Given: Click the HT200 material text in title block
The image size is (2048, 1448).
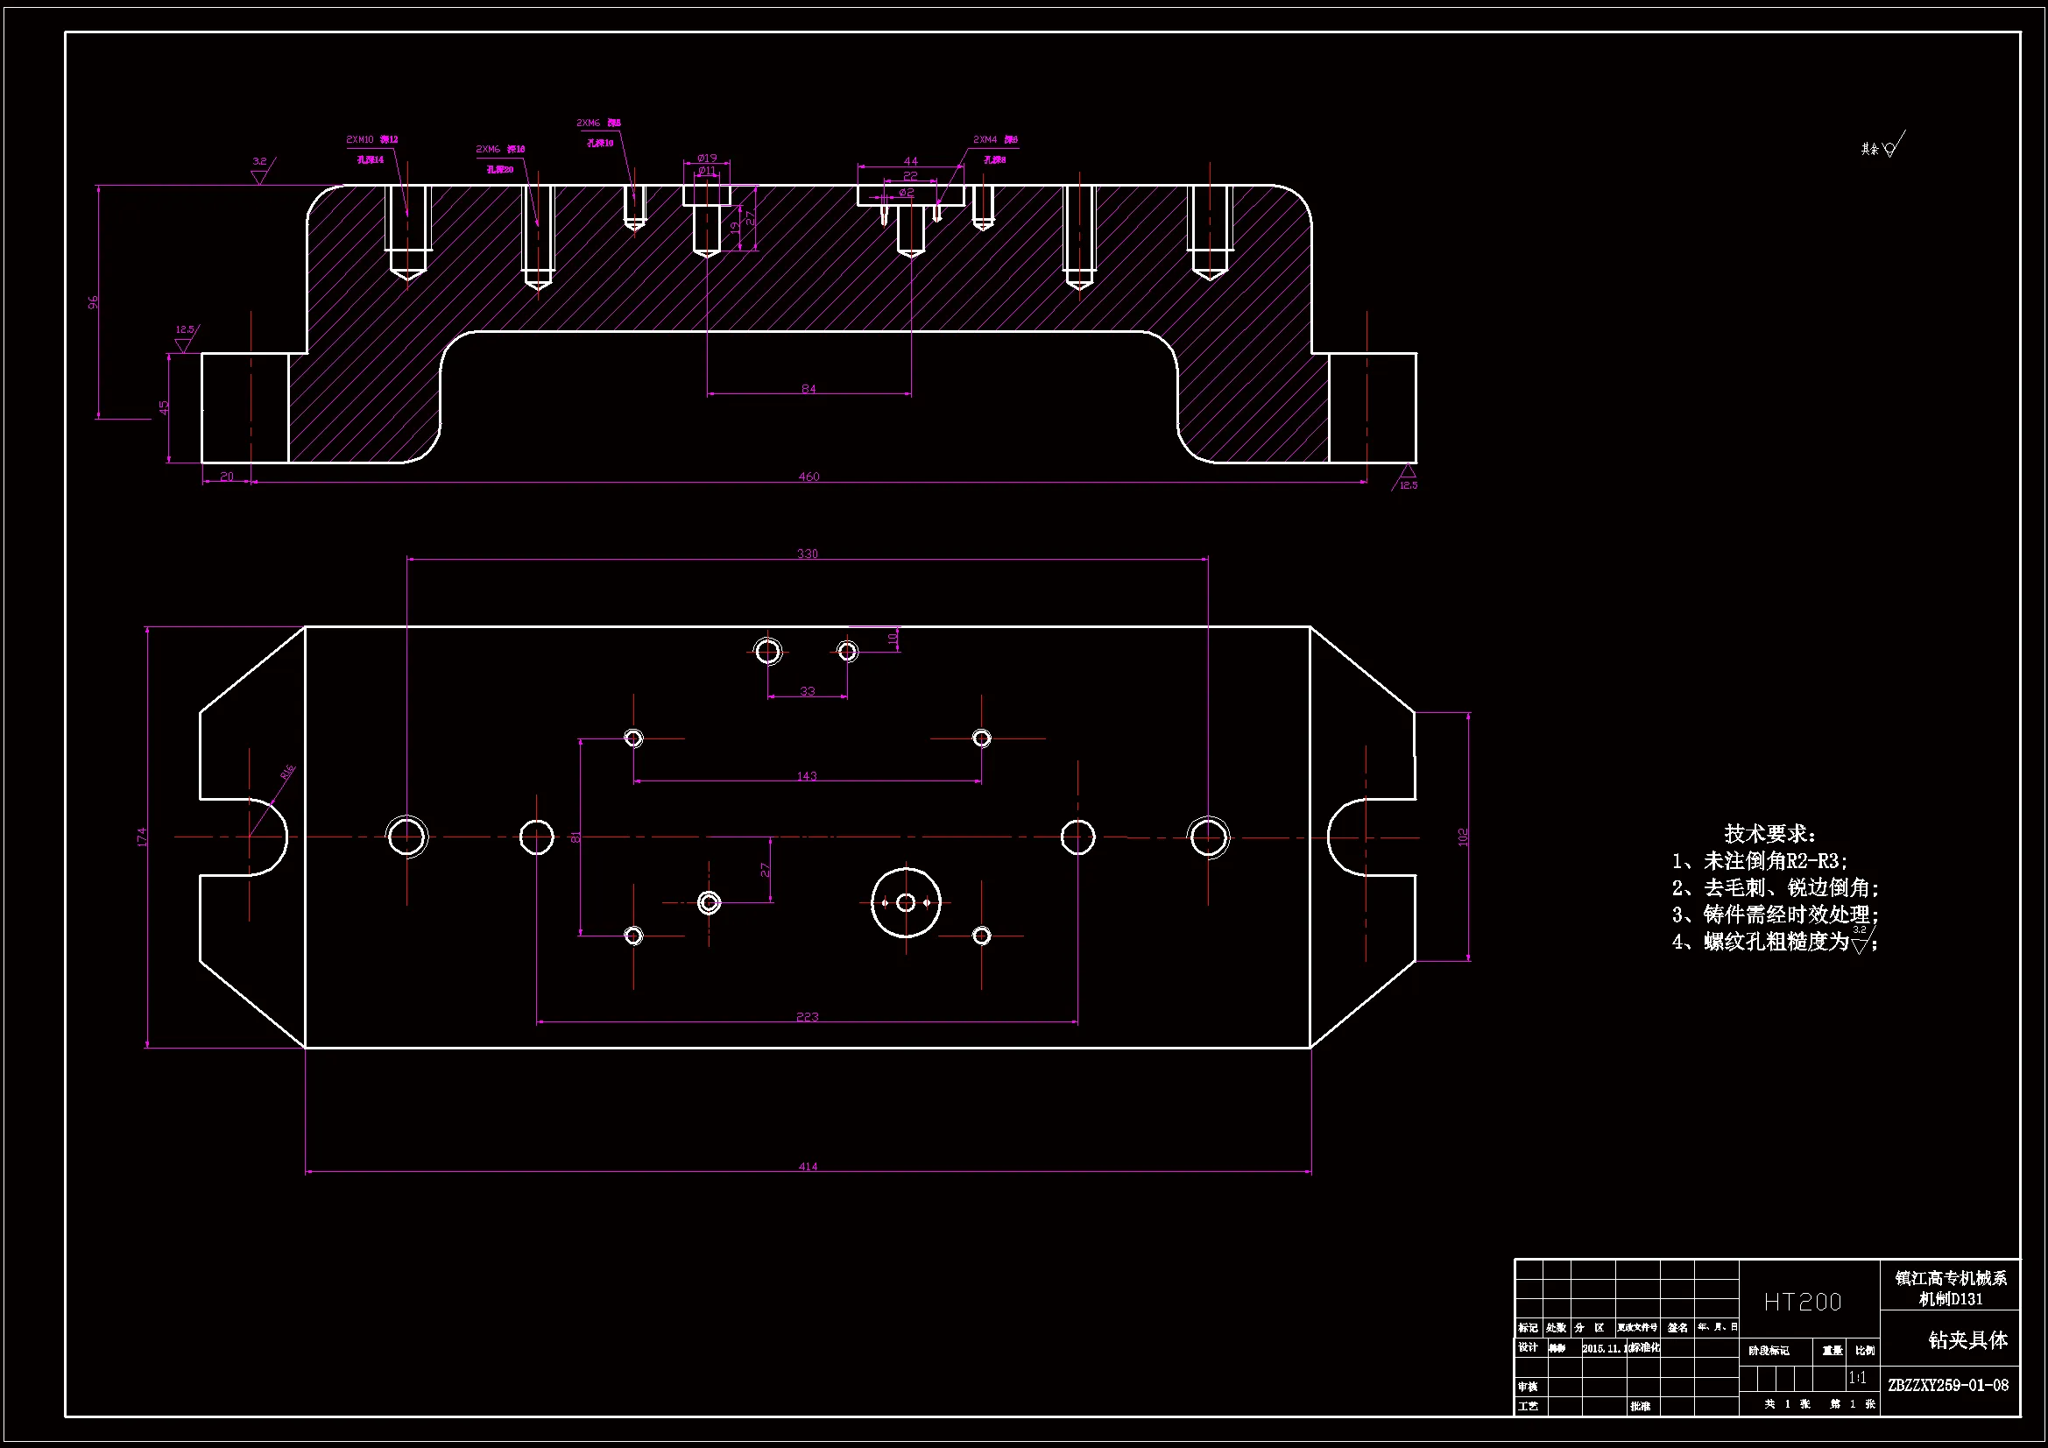Looking at the screenshot, I should coord(1802,1303).
